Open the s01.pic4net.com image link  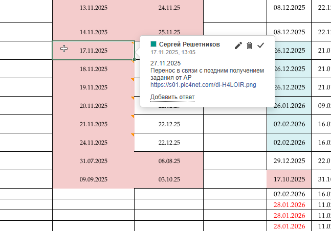click(x=203, y=84)
